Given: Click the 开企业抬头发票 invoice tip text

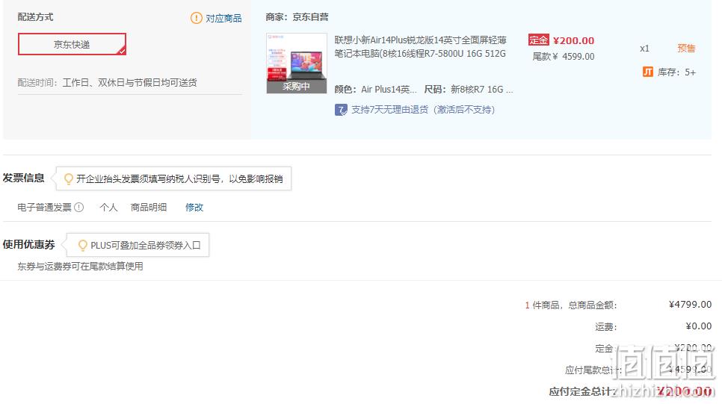Looking at the screenshot, I should tap(179, 178).
